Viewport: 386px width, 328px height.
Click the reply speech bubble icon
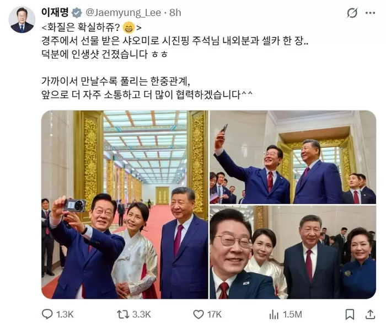click(47, 314)
